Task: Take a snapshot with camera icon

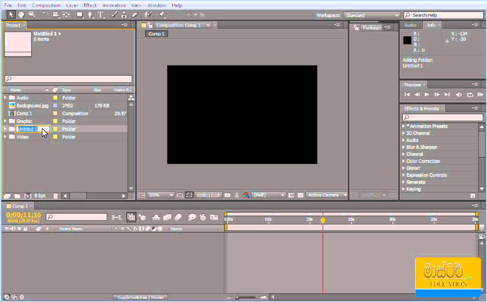Action: coord(228,195)
